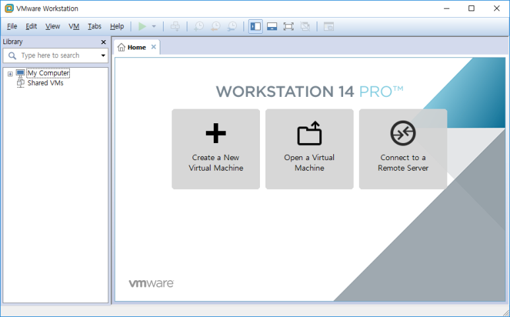Click the Home tab house icon

pyautogui.click(x=121, y=47)
